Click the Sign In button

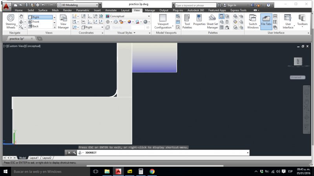pos(232,5)
